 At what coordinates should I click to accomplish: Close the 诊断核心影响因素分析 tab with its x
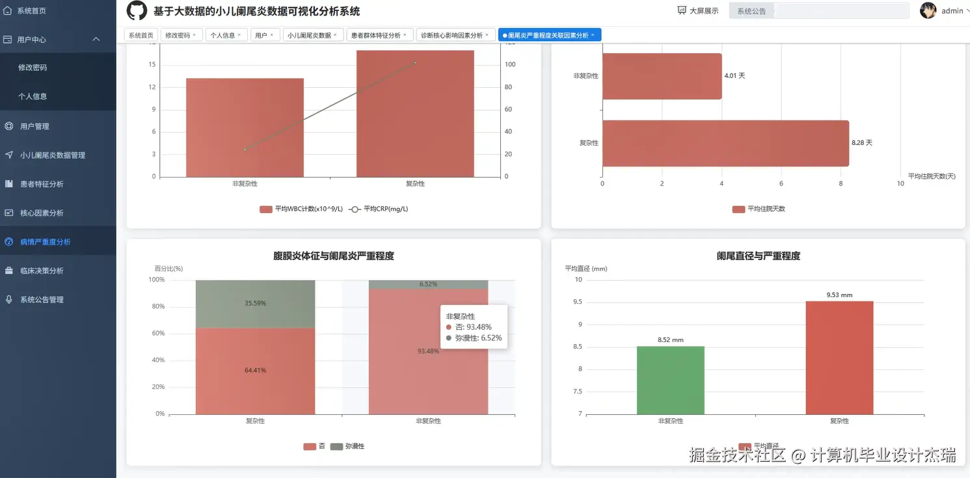(487, 35)
